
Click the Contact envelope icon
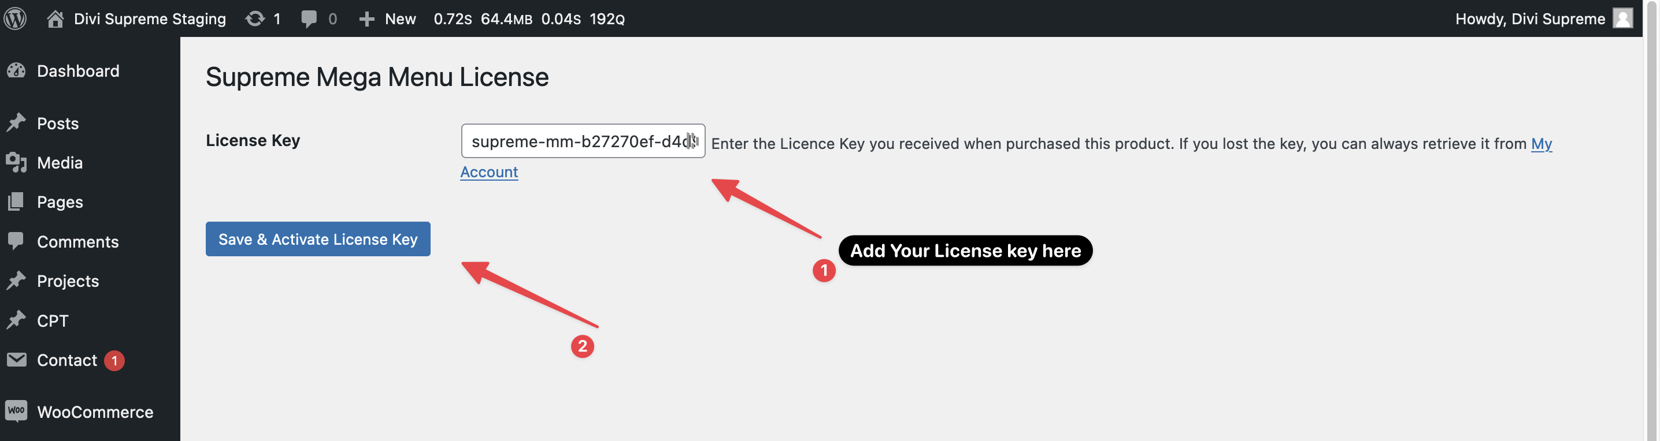point(16,360)
